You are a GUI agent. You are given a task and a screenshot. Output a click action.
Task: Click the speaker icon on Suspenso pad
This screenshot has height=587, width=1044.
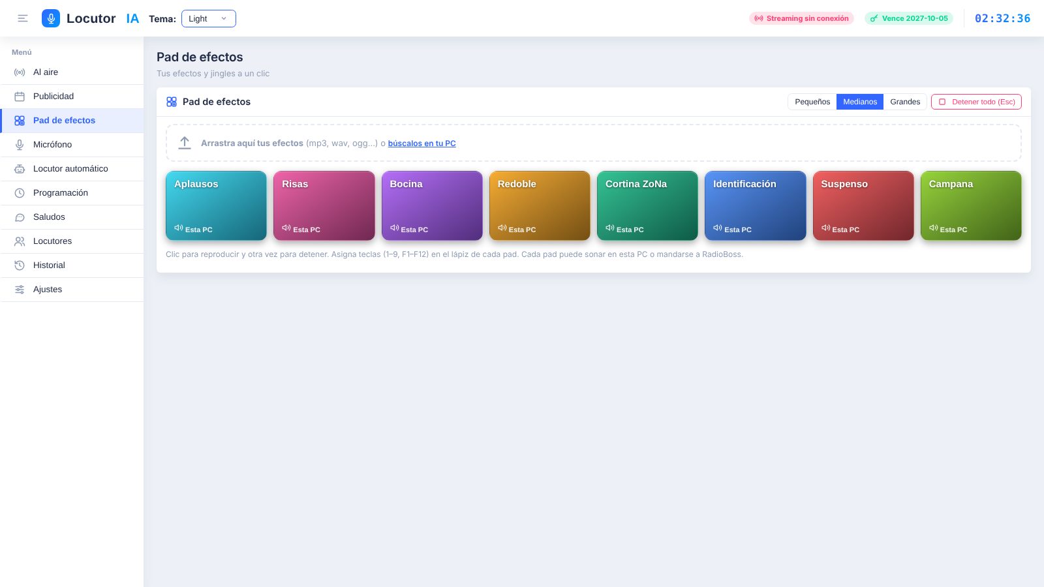825,228
